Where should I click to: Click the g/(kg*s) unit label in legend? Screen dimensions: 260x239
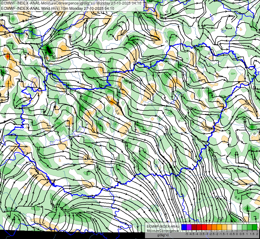click(x=163, y=235)
